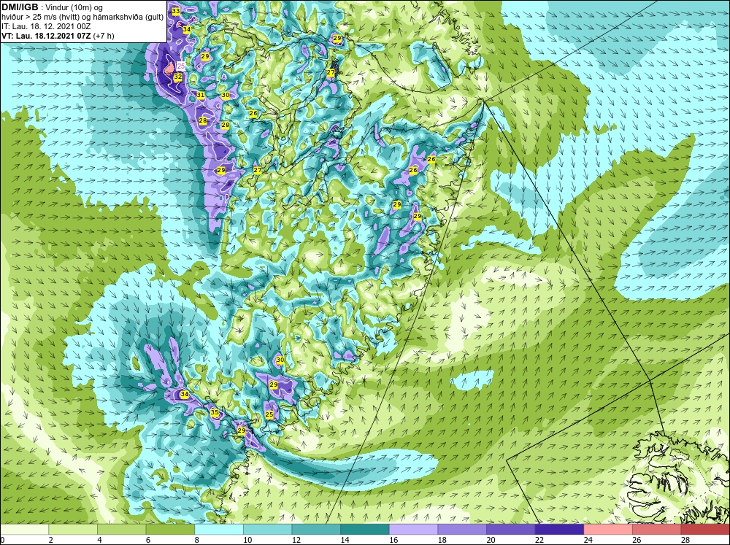Click the legend scale value 22

(x=539, y=540)
